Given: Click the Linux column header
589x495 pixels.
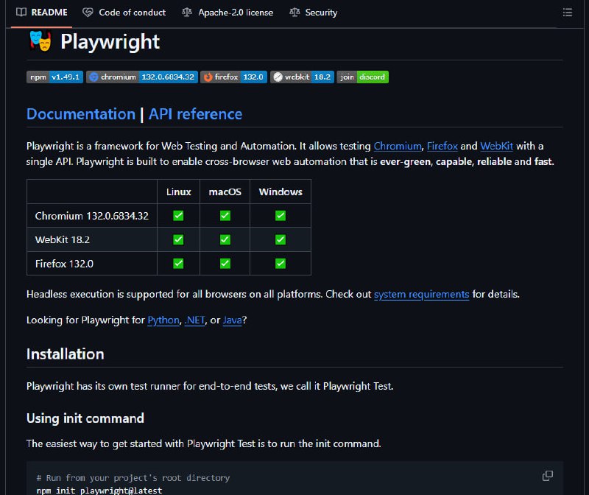Looking at the screenshot, I should [x=178, y=192].
